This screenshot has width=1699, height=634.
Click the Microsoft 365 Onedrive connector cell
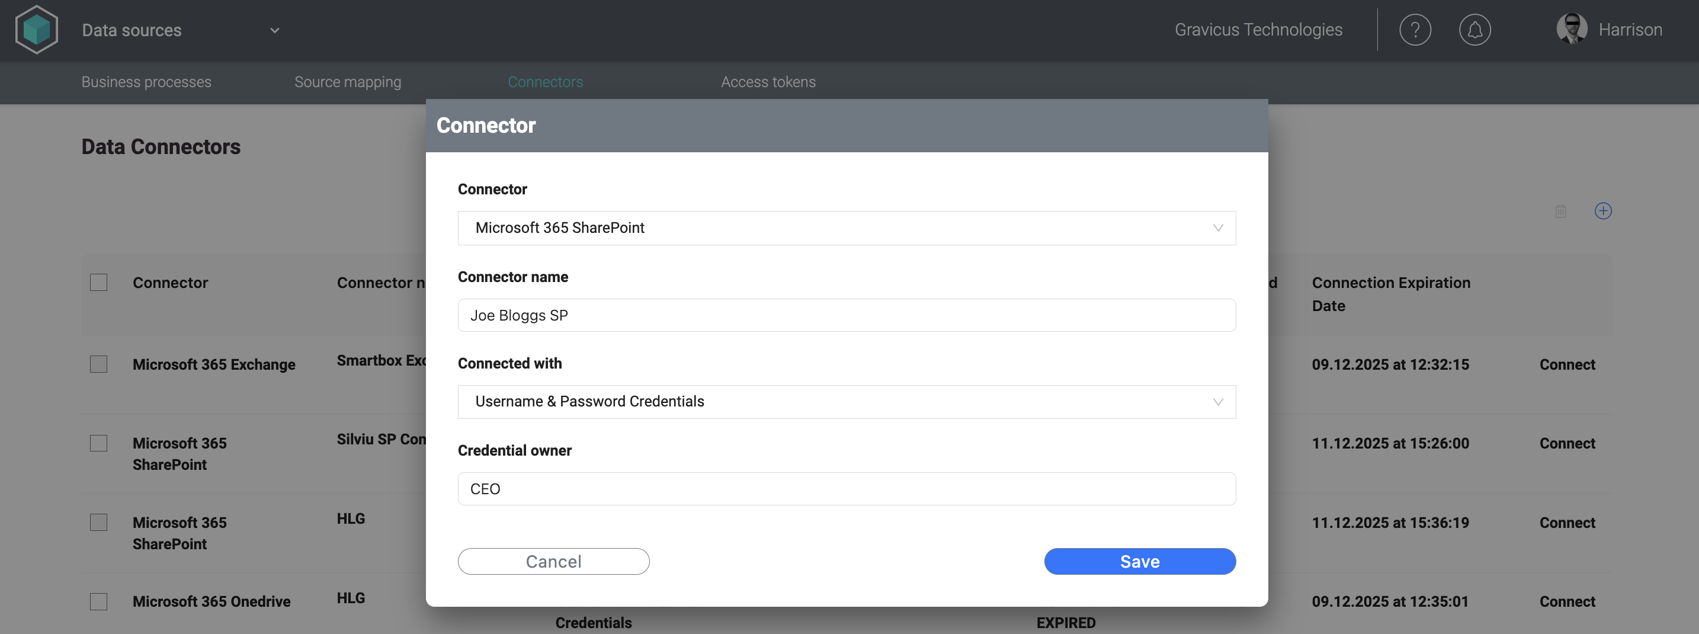[211, 601]
